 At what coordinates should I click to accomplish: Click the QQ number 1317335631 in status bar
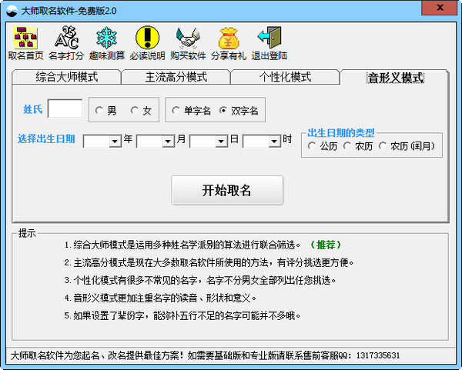point(378,355)
